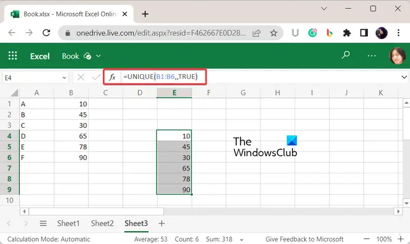
Task: Reload the page with the browser refresh icon
Action: point(46,33)
